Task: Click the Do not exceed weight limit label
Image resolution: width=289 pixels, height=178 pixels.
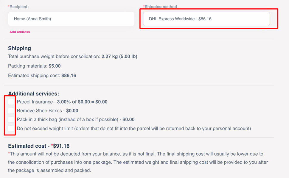Action: click(x=134, y=129)
